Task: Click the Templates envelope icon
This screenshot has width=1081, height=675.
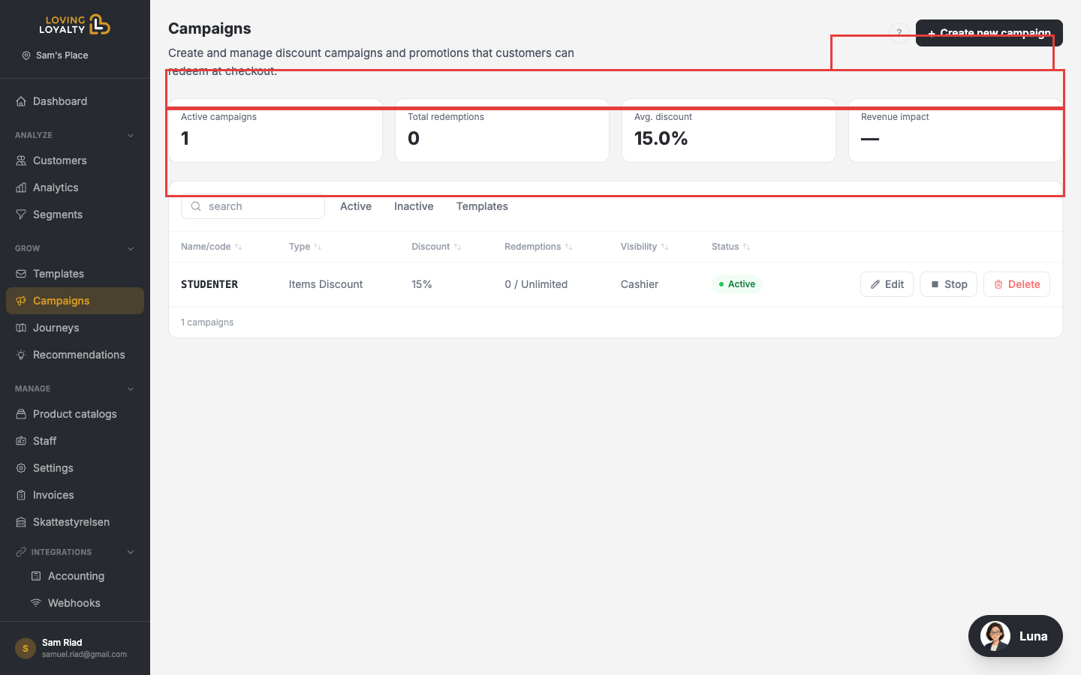Action: pos(21,274)
